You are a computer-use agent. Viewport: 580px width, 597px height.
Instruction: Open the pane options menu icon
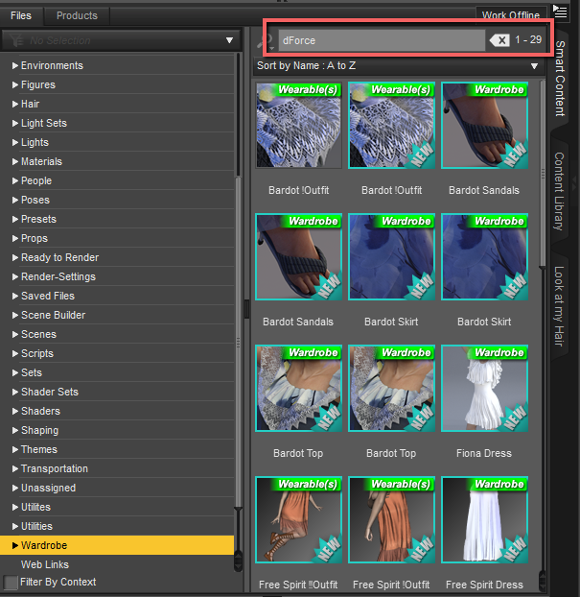(560, 12)
